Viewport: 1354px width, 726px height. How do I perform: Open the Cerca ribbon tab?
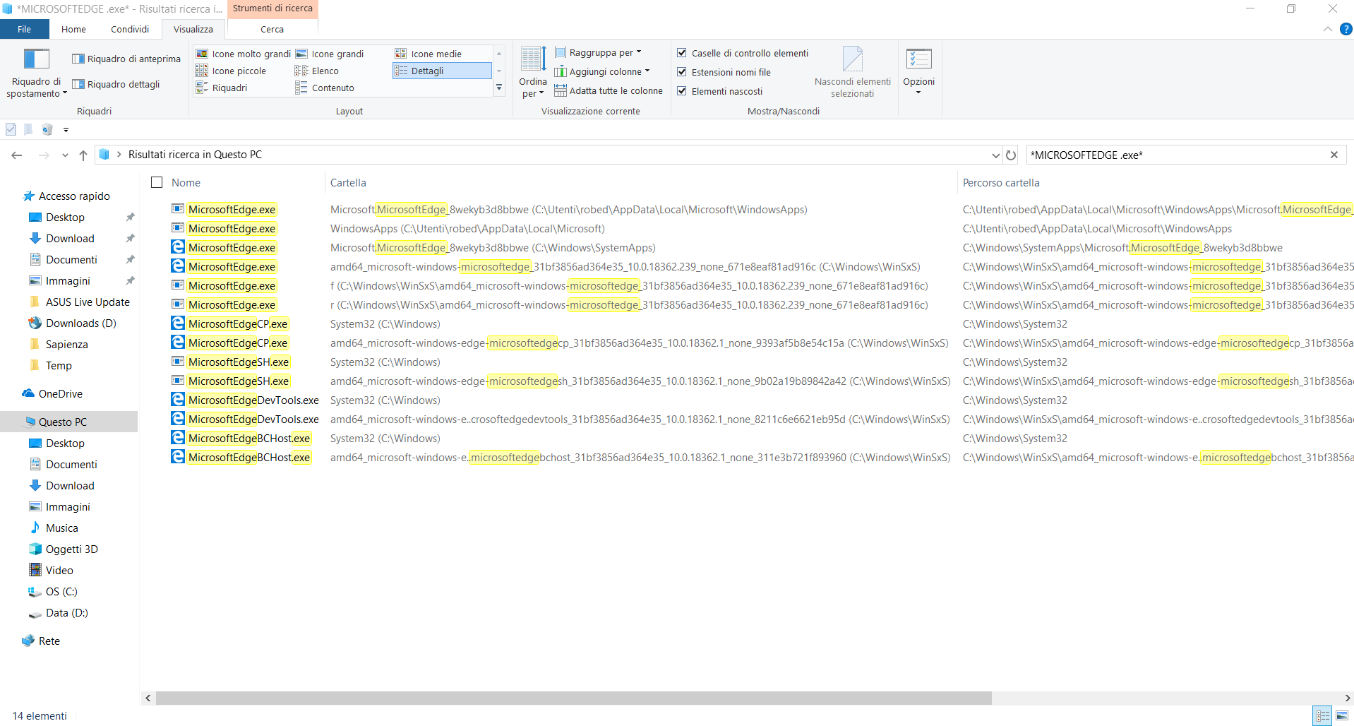coord(272,29)
